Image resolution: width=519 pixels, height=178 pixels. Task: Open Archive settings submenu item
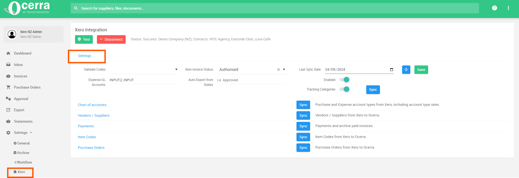pyautogui.click(x=21, y=153)
